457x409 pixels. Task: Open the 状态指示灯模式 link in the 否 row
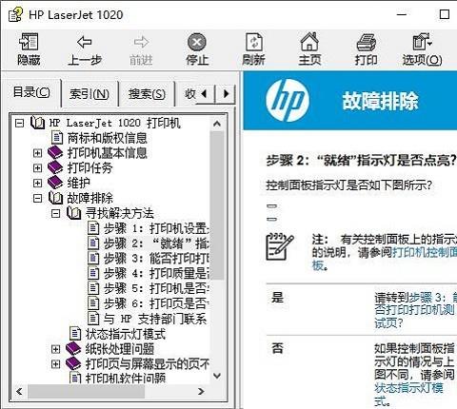(x=408, y=394)
